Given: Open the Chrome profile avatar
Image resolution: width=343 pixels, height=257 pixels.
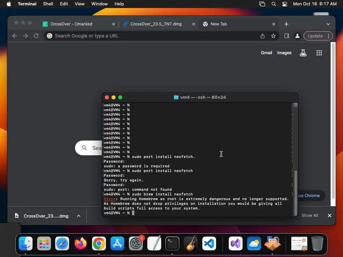Looking at the screenshot, I should [297, 36].
